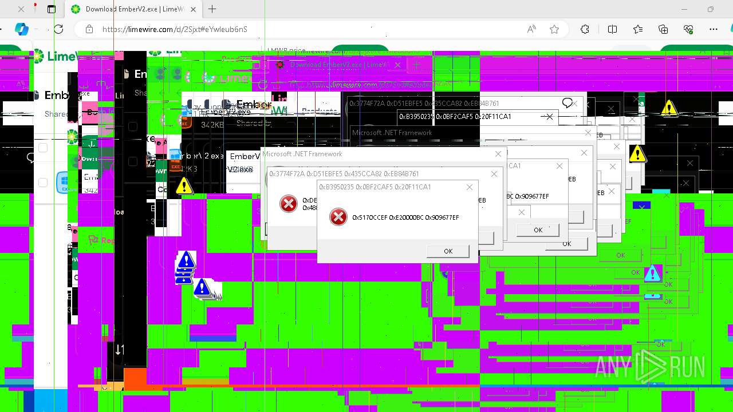Click upper blue warning triangle icon
This screenshot has height=412, width=733.
[186, 260]
